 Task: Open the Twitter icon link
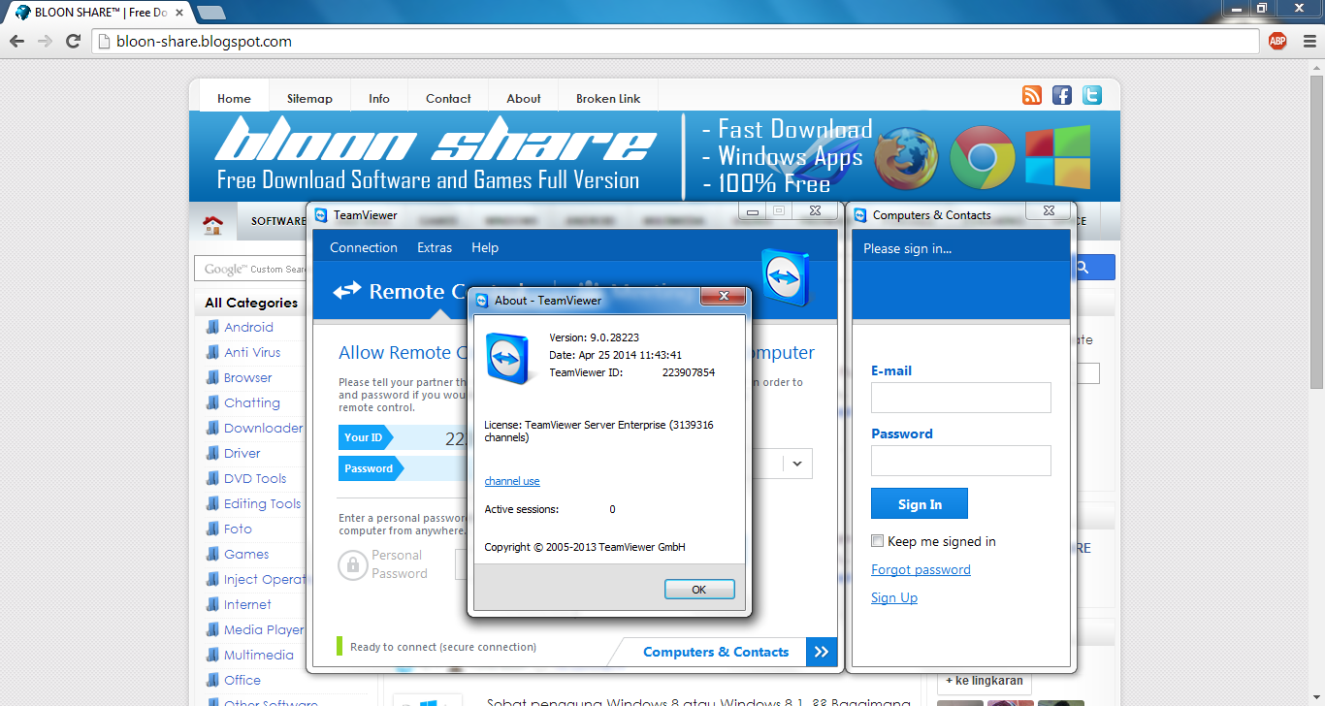point(1092,95)
